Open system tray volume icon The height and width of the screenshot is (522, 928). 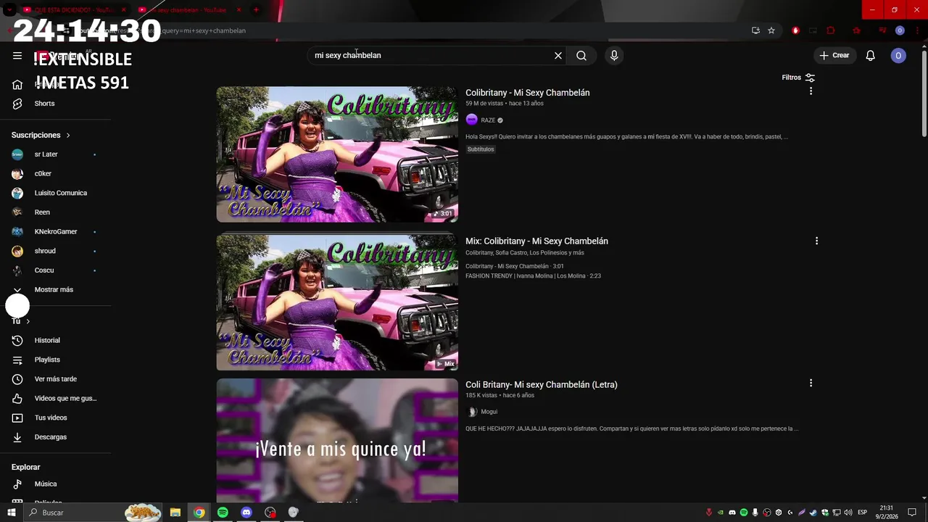(x=848, y=513)
